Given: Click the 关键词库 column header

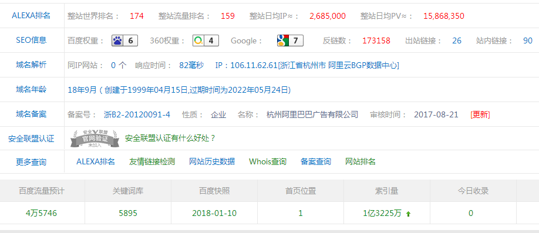Looking at the screenshot, I should [128, 191].
